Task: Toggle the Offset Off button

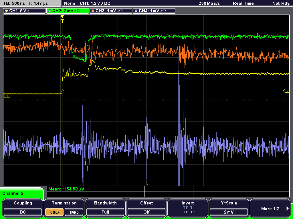Action: [x=146, y=212]
